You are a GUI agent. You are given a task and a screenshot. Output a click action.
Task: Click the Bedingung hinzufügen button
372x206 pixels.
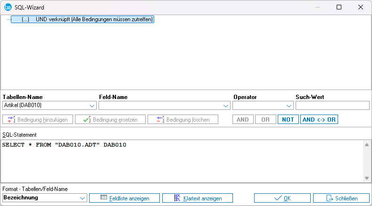[x=38, y=119]
